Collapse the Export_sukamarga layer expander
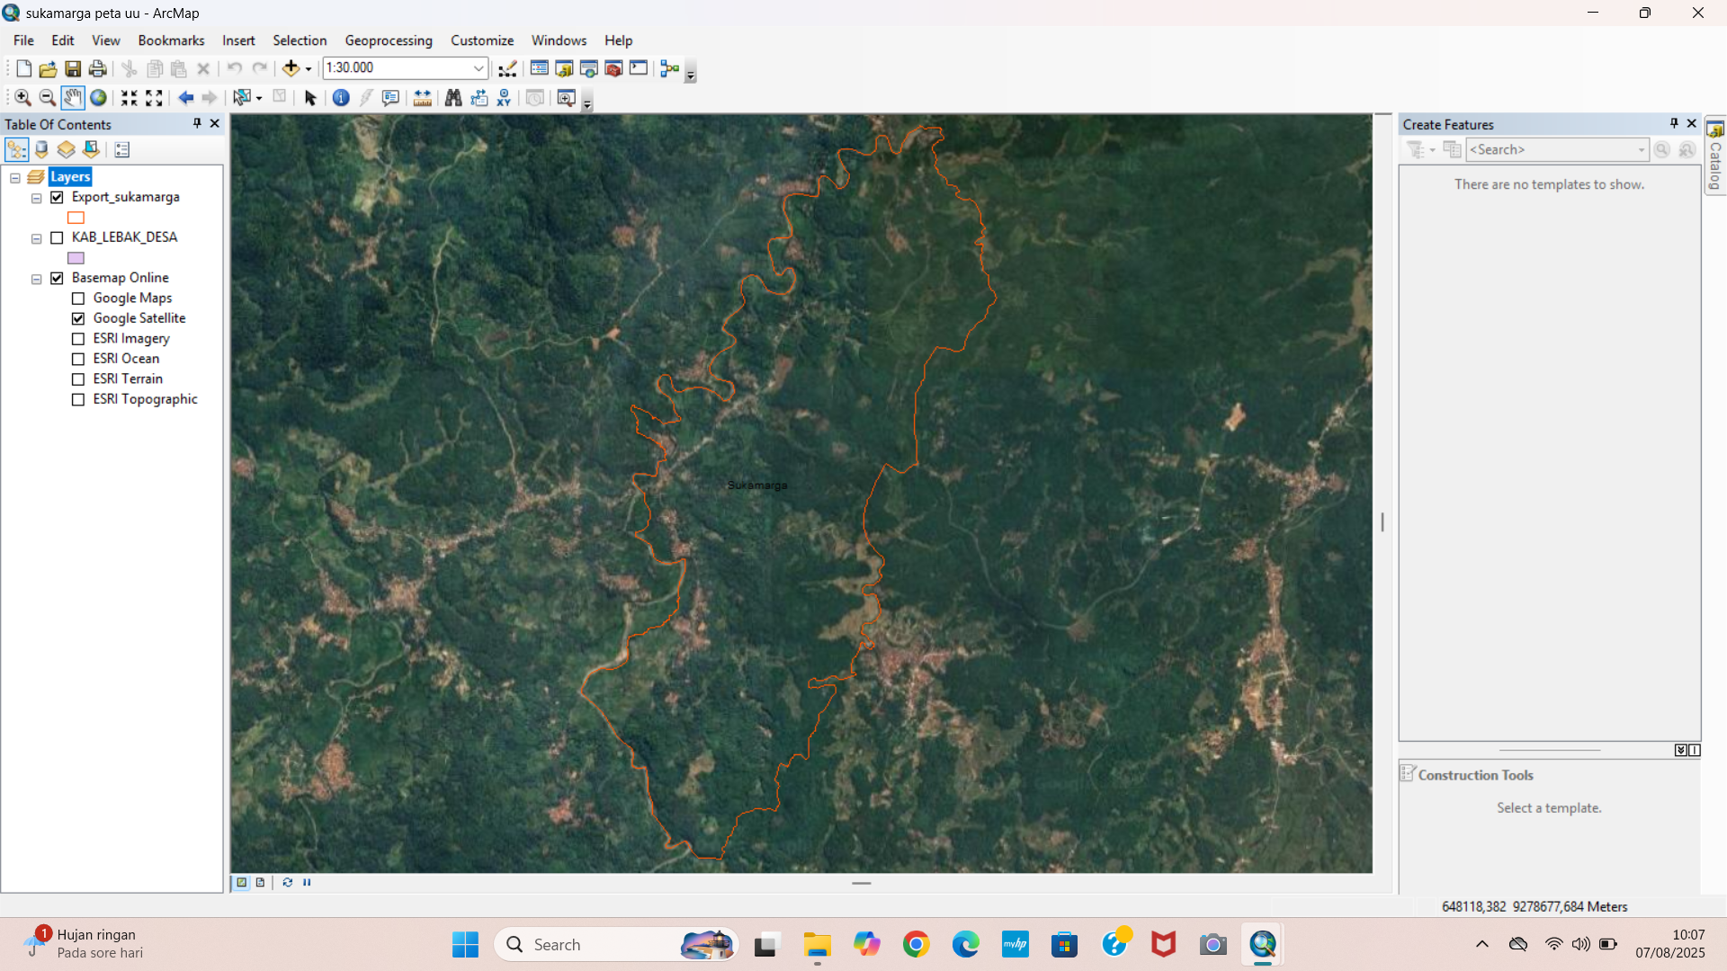 [x=37, y=198]
